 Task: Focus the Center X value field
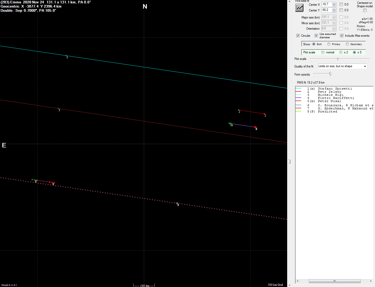tap(327, 4)
